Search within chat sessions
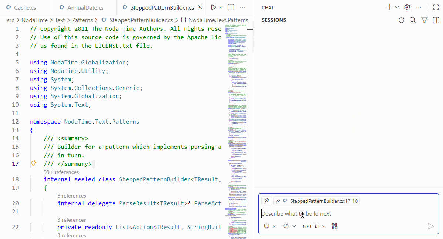The width and height of the screenshot is (443, 239). pyautogui.click(x=413, y=20)
